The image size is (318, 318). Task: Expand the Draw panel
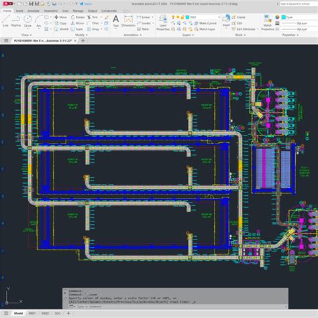tap(27, 35)
